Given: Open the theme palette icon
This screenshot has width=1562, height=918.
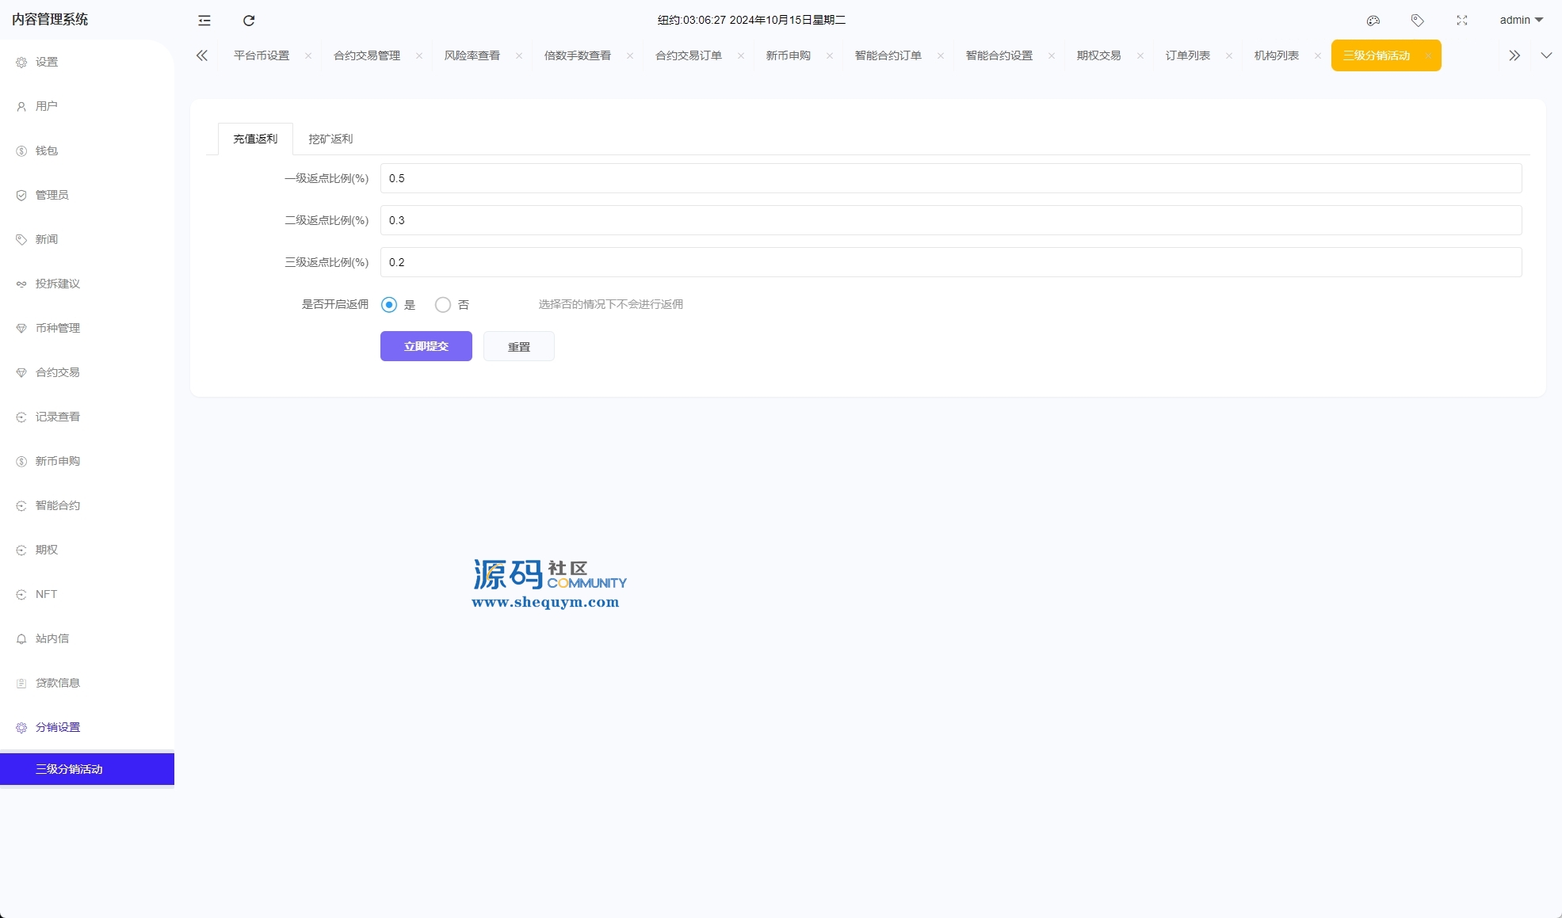Looking at the screenshot, I should point(1373,21).
